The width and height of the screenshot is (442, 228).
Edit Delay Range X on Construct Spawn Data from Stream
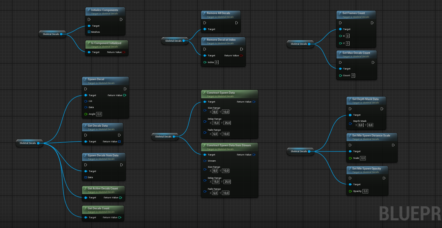click(216, 182)
